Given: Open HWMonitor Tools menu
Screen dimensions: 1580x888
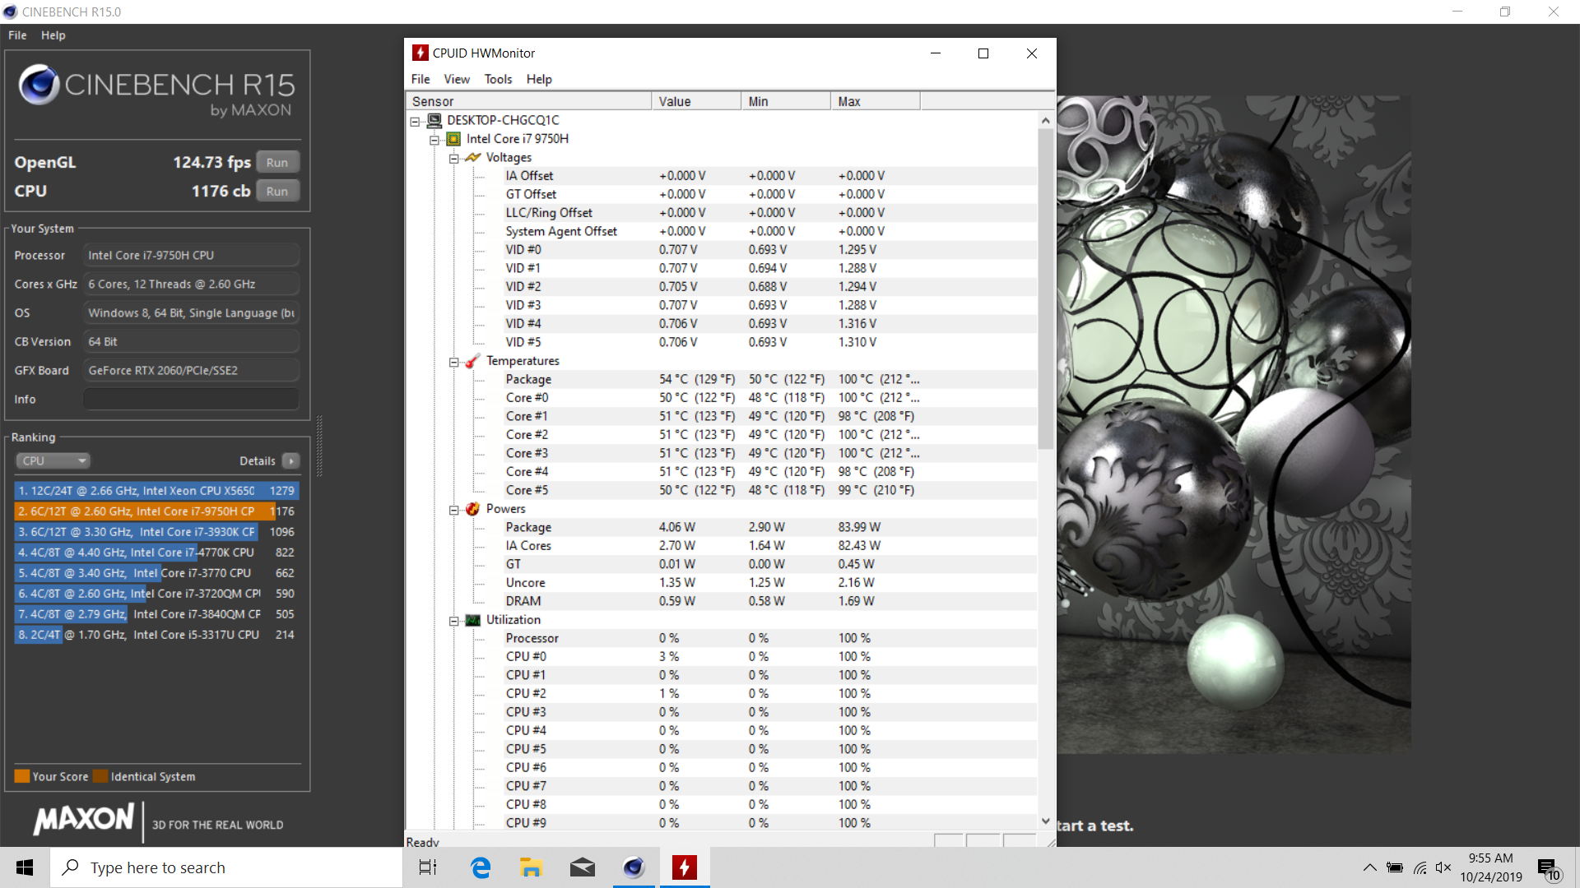Looking at the screenshot, I should coord(498,79).
